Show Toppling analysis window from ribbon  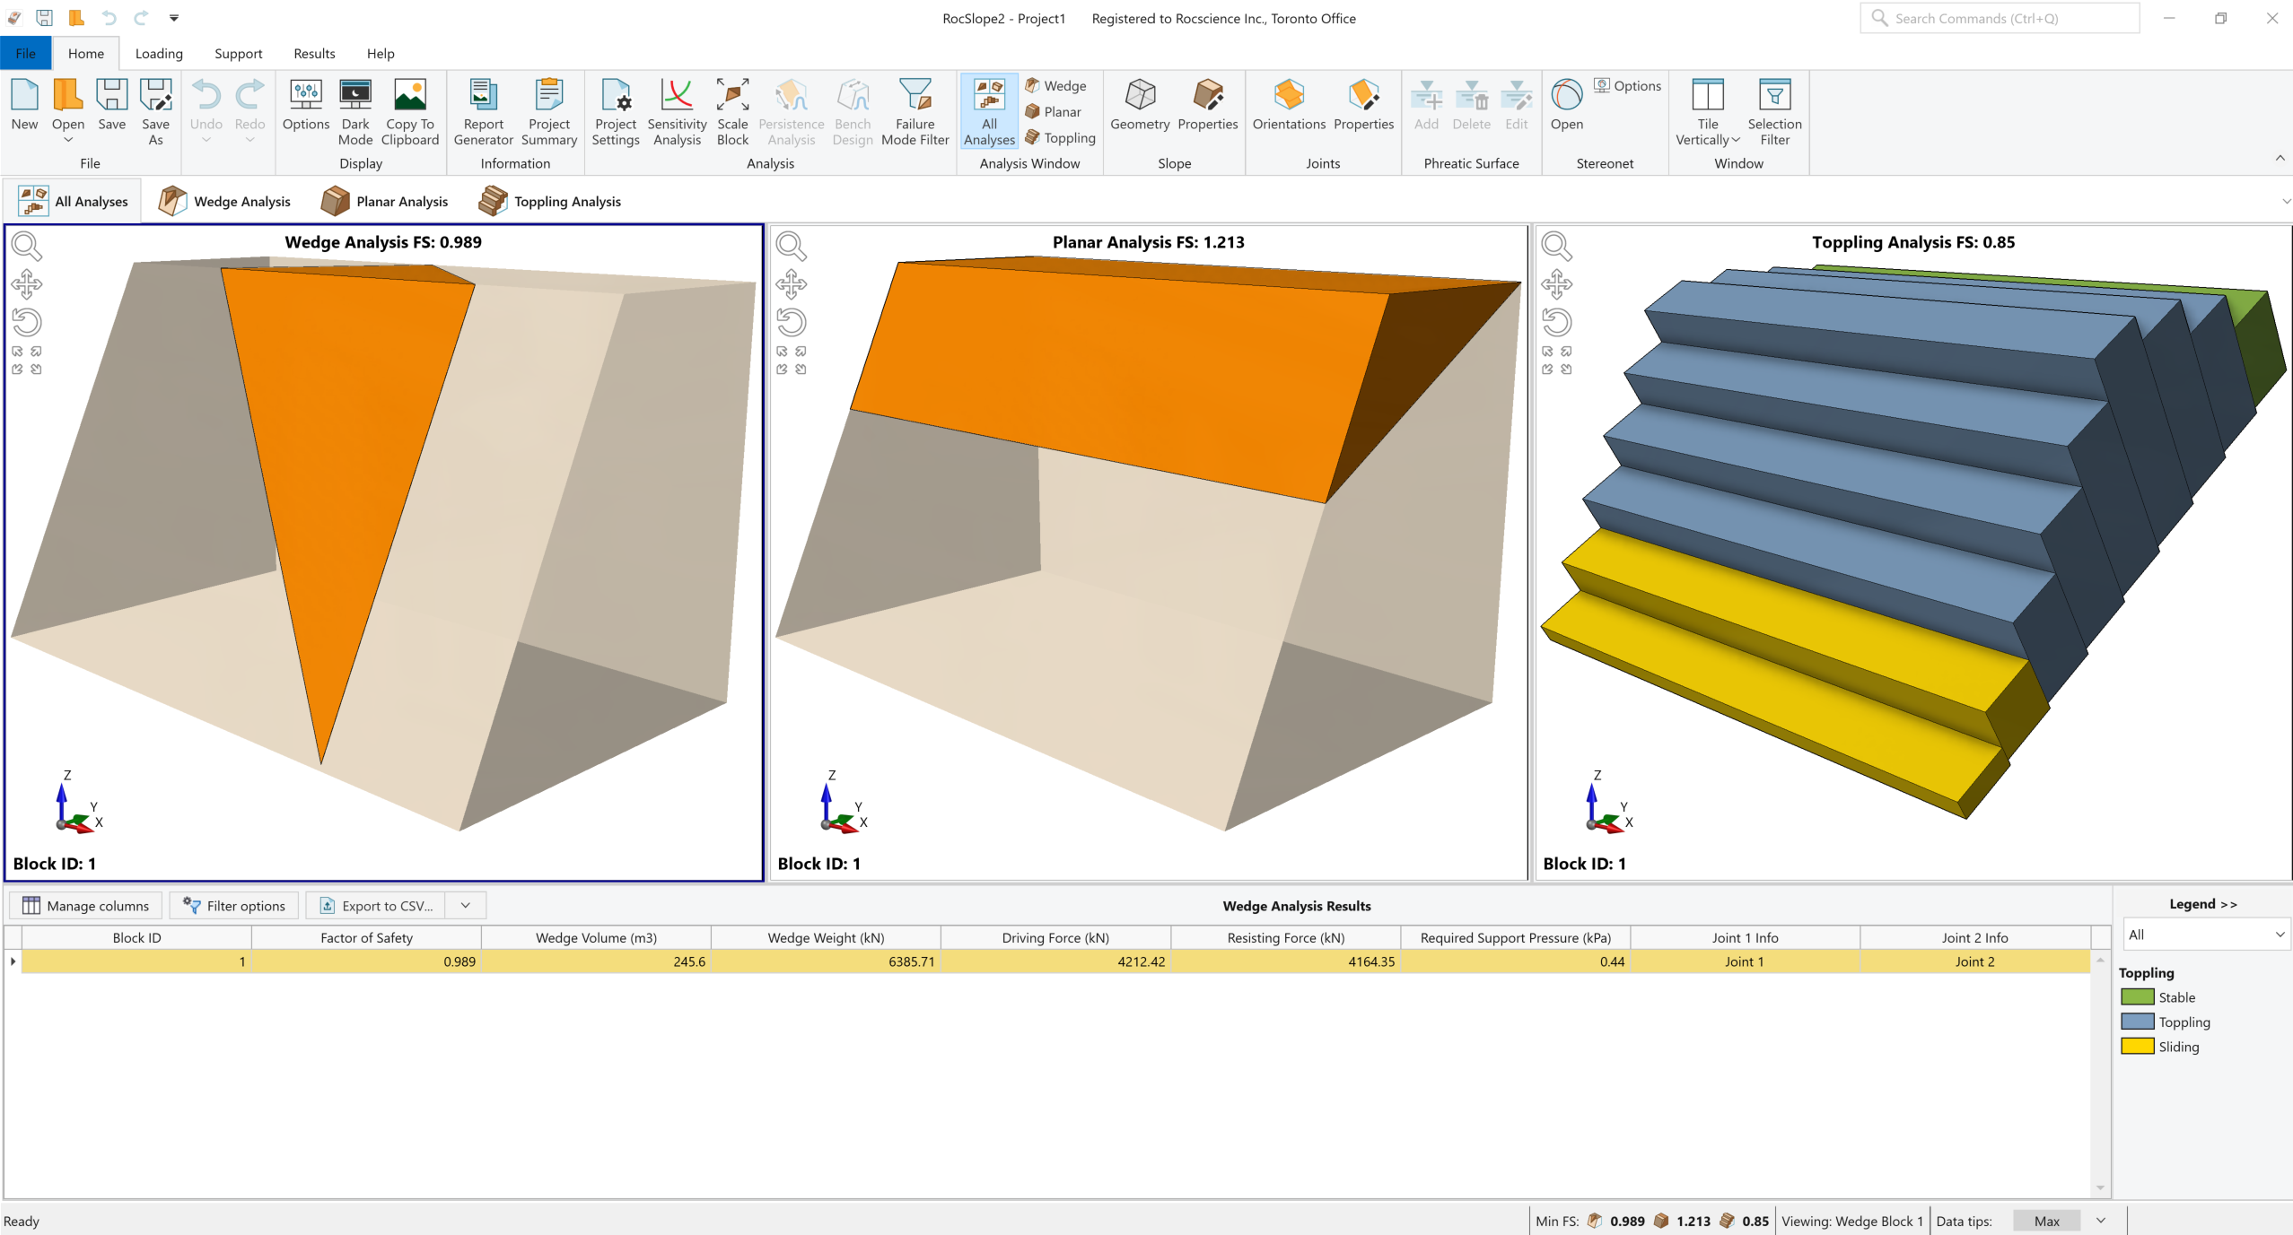[1061, 137]
